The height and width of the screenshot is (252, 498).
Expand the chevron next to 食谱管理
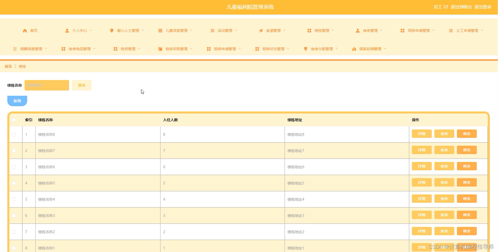tap(285, 30)
